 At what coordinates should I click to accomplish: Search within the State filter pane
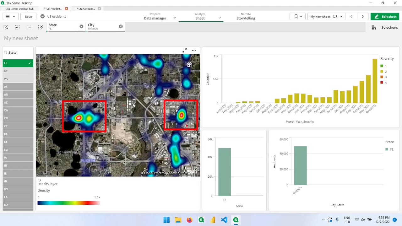coord(18,52)
